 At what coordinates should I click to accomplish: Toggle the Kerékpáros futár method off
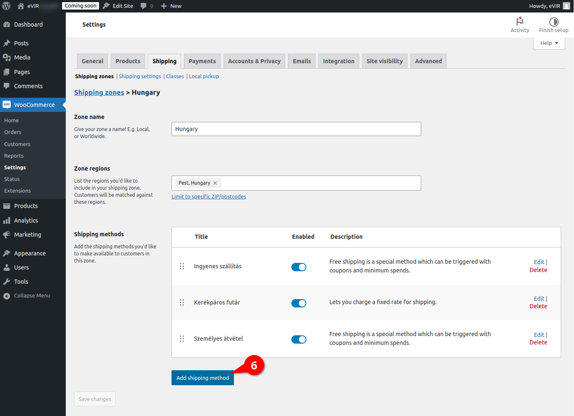tap(299, 303)
